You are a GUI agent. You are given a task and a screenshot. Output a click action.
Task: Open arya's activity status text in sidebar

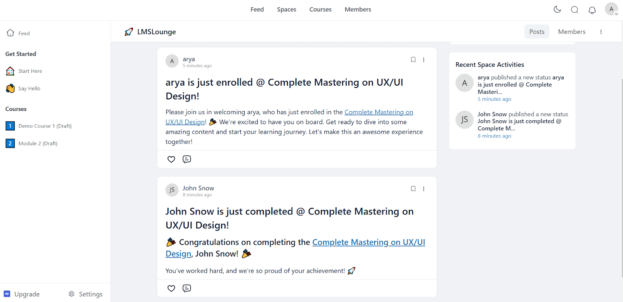(521, 84)
